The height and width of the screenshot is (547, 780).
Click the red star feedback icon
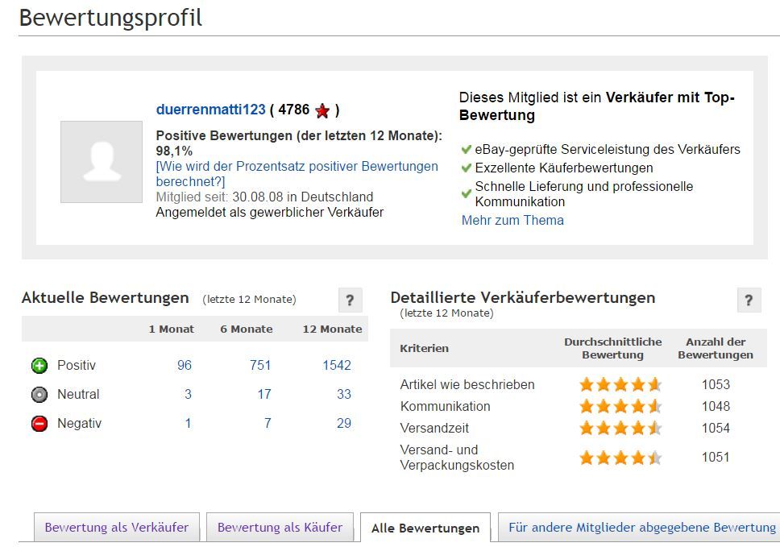[x=322, y=110]
